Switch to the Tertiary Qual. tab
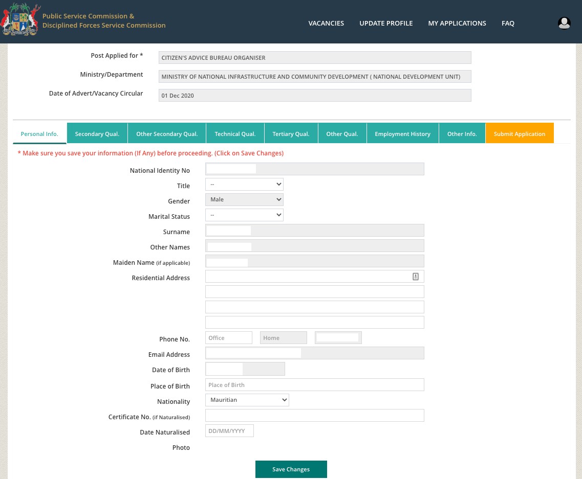The image size is (582, 479). 291,133
